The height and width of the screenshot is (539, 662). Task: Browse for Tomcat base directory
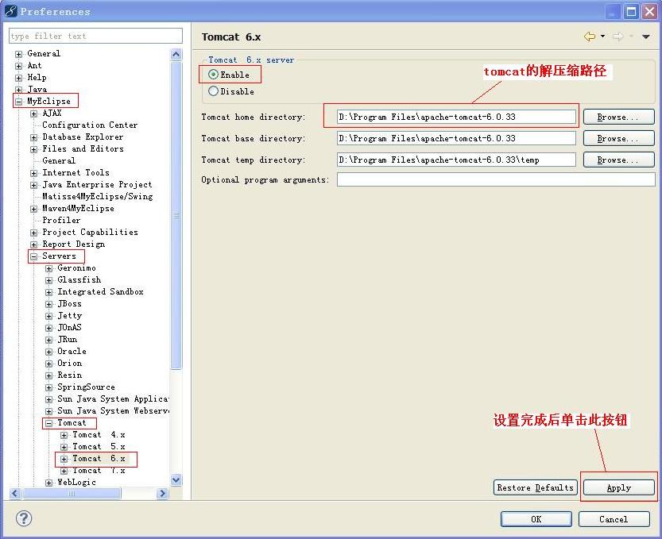[618, 138]
